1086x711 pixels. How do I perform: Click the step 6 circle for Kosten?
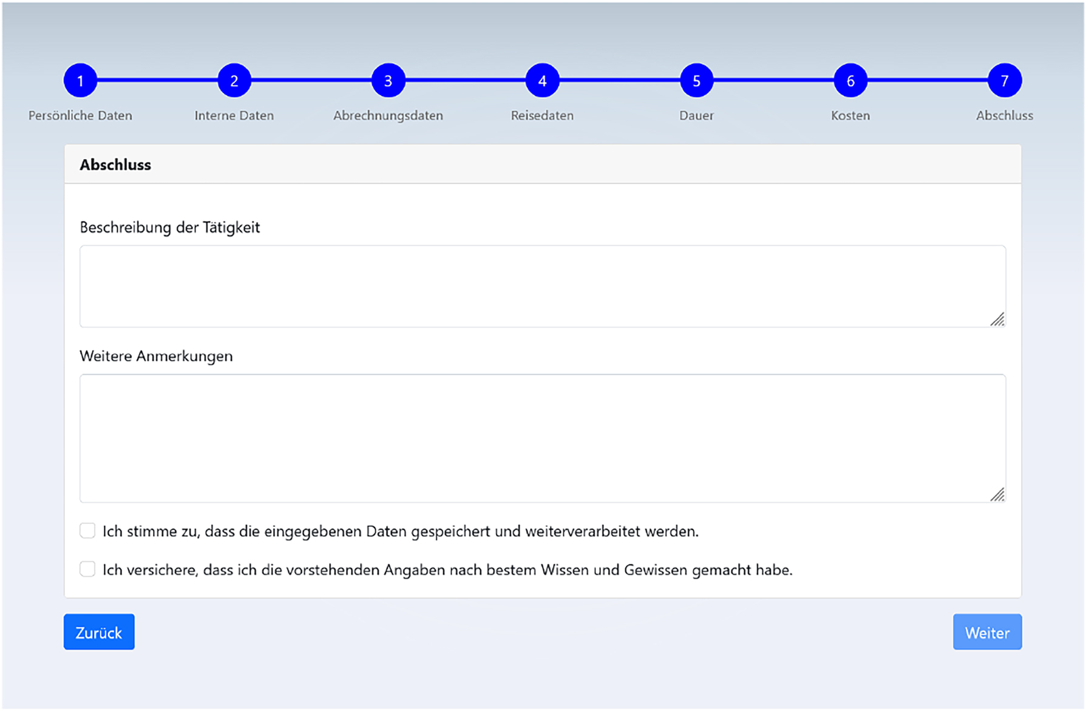tap(850, 80)
